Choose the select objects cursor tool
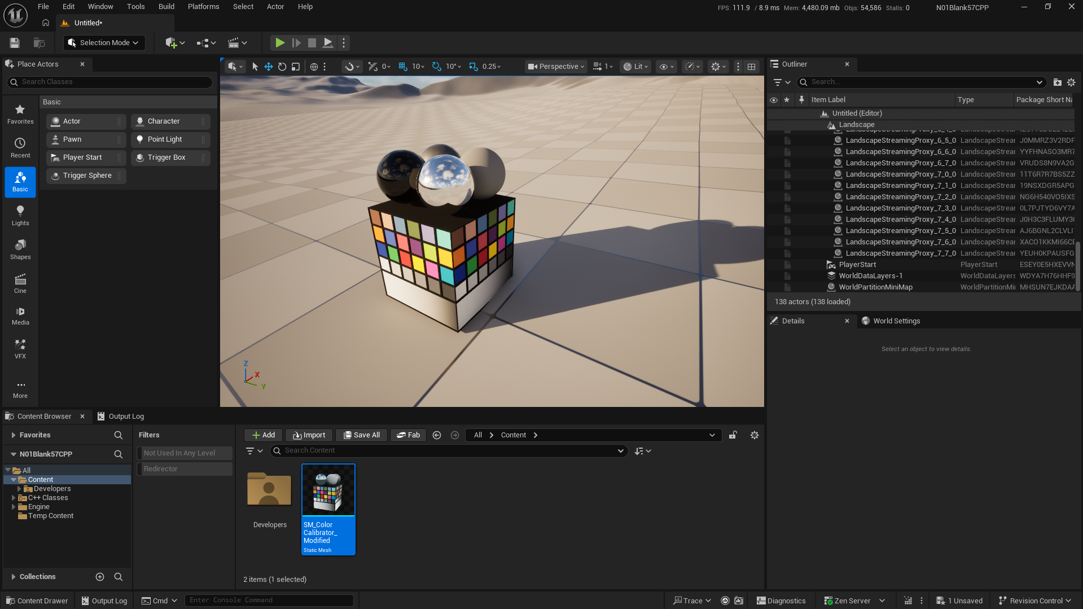The height and width of the screenshot is (609, 1083). (255, 67)
